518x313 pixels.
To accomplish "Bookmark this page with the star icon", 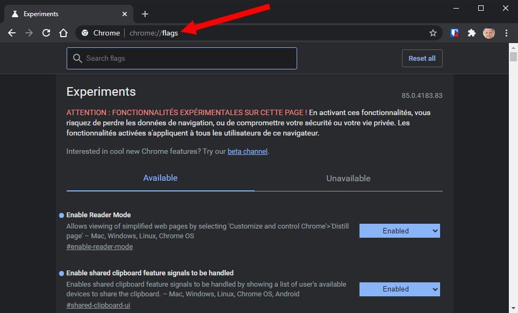I will (x=433, y=33).
